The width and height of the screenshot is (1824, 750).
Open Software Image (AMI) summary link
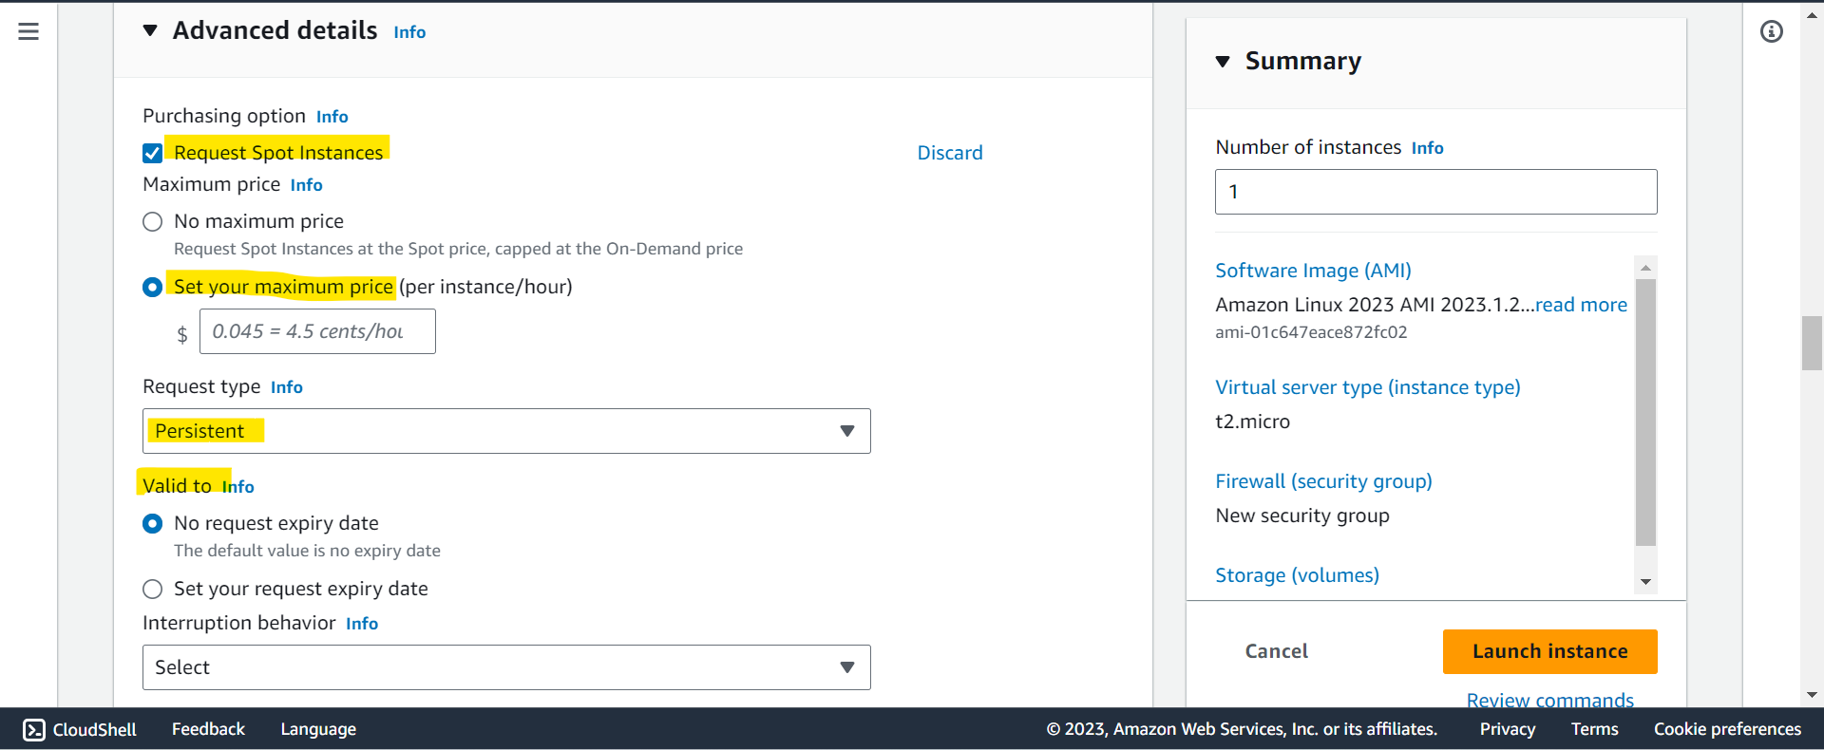point(1313,271)
